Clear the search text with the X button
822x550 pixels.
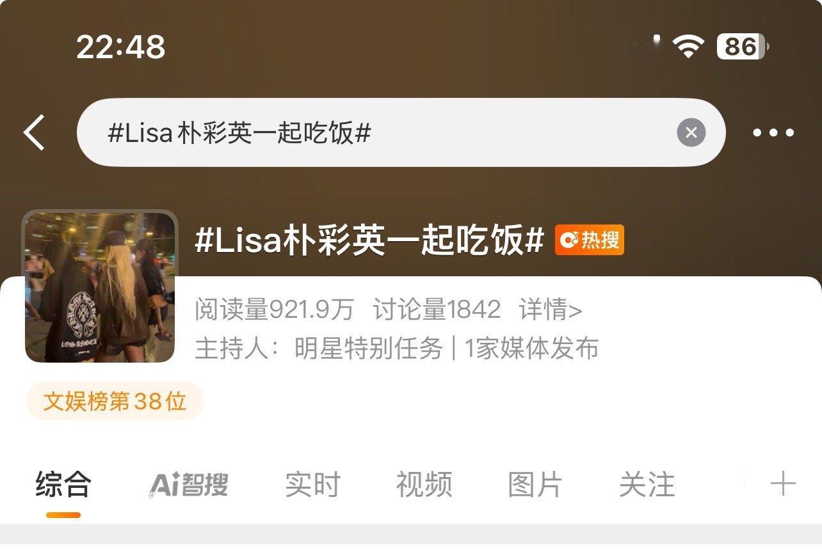(691, 133)
